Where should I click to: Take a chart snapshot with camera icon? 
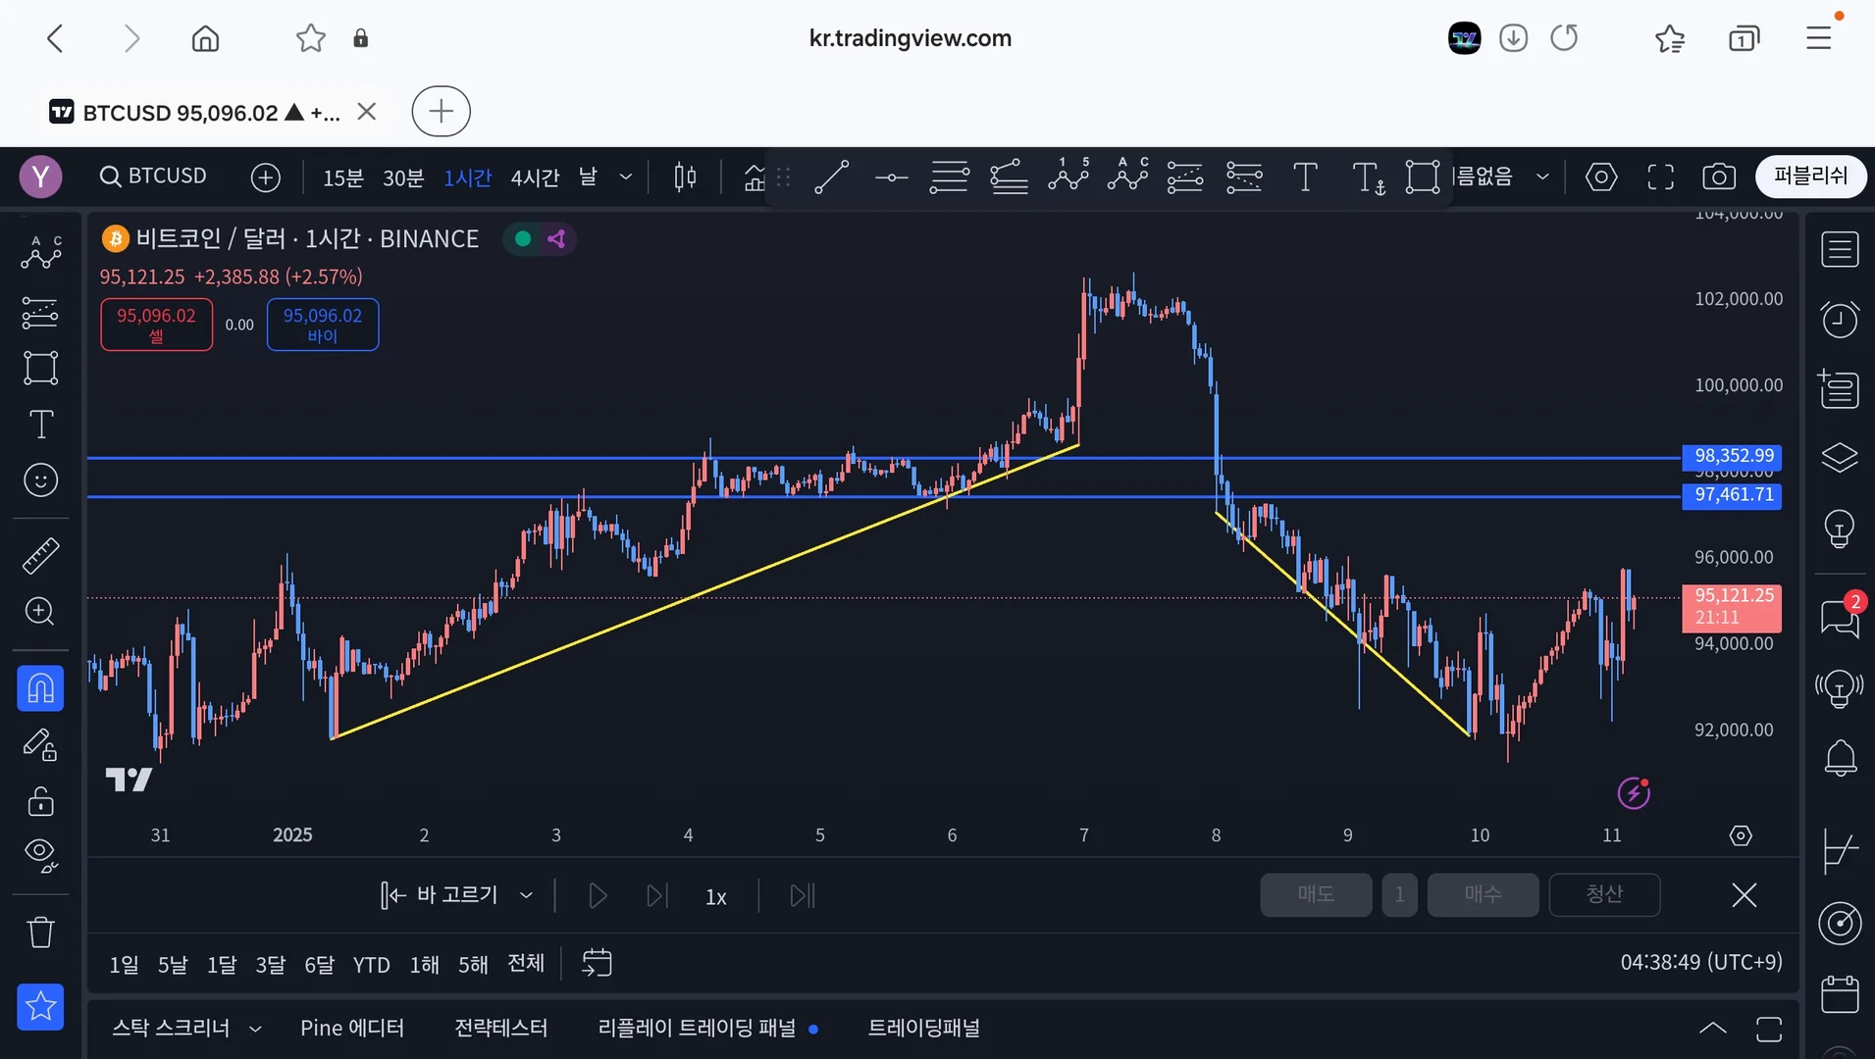[1718, 177]
